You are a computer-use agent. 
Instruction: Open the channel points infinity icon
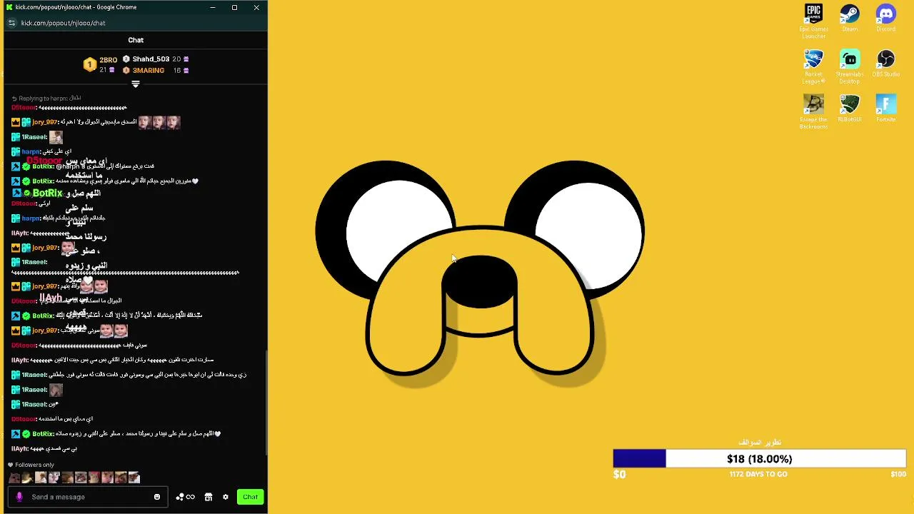click(186, 497)
